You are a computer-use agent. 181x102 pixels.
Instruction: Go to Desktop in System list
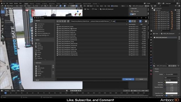point(39,45)
